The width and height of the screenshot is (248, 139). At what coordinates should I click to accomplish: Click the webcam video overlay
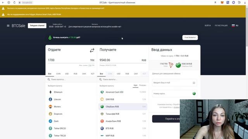click(214, 119)
